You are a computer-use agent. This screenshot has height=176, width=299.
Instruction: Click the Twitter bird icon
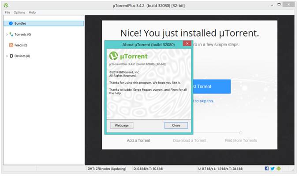click(x=273, y=169)
